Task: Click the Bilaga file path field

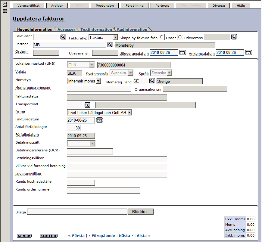Action: click(x=77, y=212)
